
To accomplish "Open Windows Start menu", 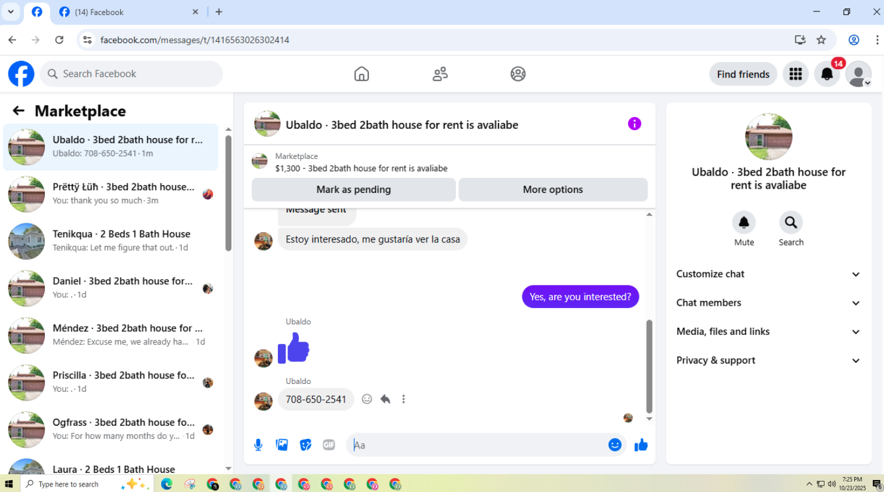I will tap(9, 484).
